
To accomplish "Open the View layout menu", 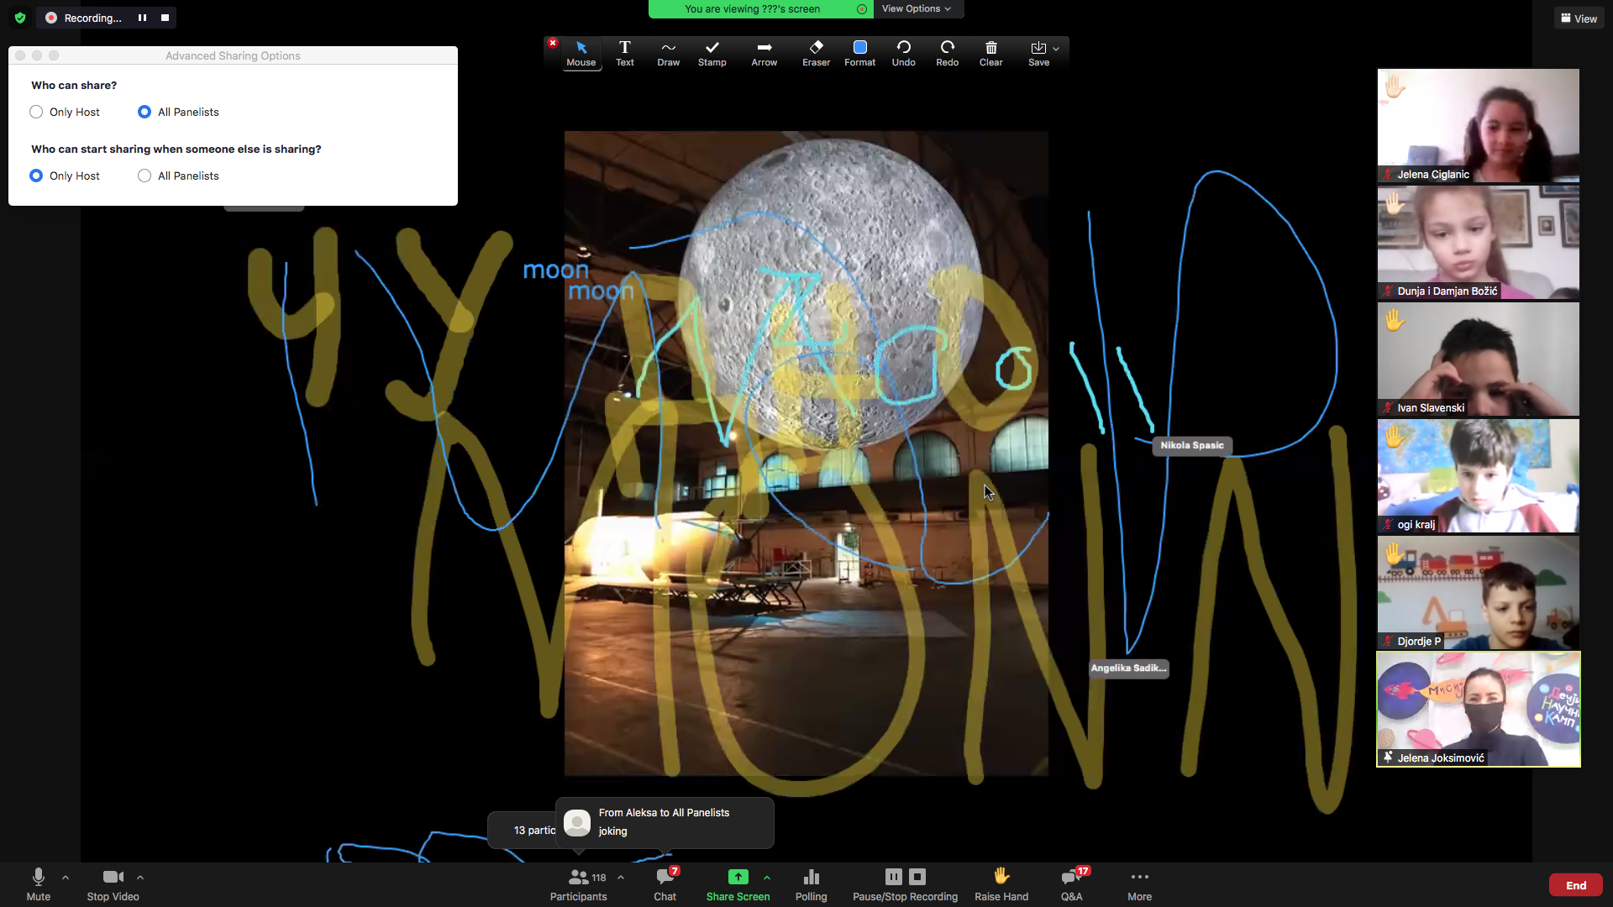I will tap(1579, 18).
